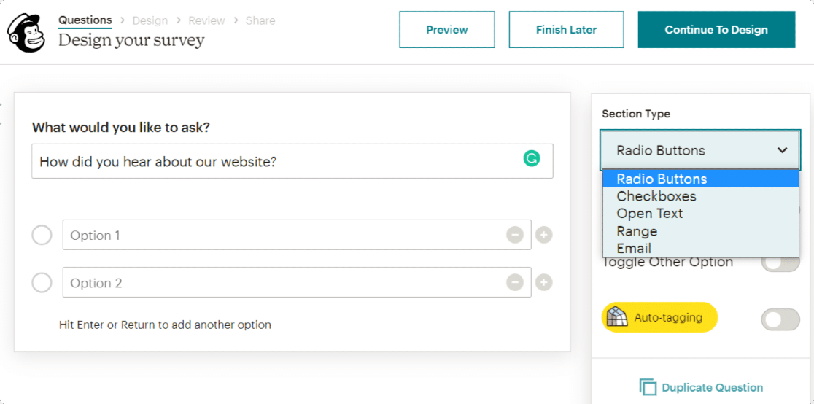Screen dimensions: 814x404
Task: Add option after Option 1 with plus icon
Action: tap(543, 236)
